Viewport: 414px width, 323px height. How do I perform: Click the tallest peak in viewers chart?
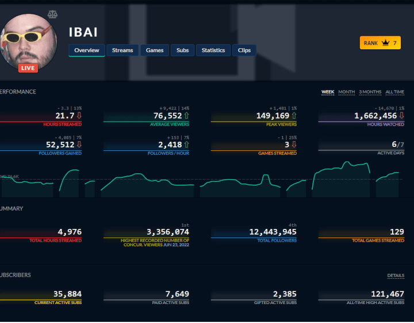click(347, 162)
